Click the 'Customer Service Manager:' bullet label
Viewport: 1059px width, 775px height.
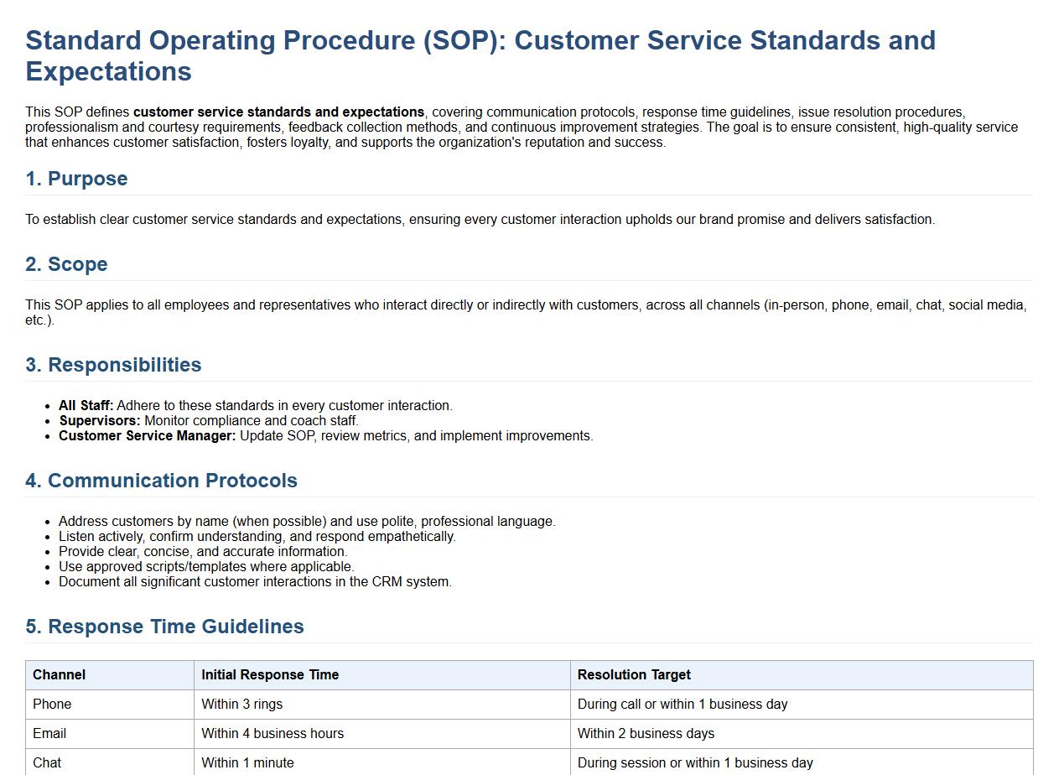(147, 436)
